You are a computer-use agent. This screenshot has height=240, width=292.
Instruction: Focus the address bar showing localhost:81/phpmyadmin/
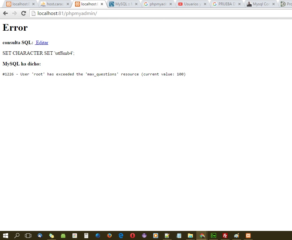pos(160,13)
